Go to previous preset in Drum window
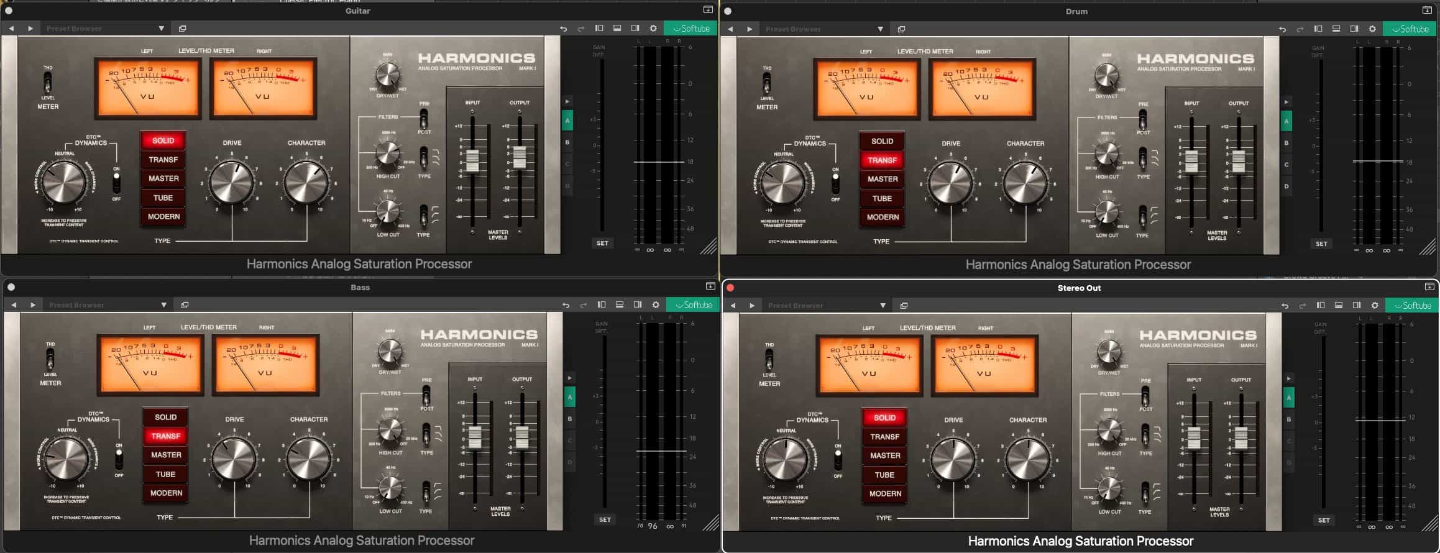This screenshot has width=1440, height=553. 730,29
